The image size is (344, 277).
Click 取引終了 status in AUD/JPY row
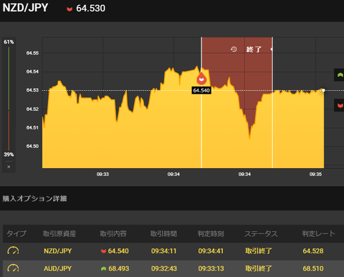coord(259,268)
